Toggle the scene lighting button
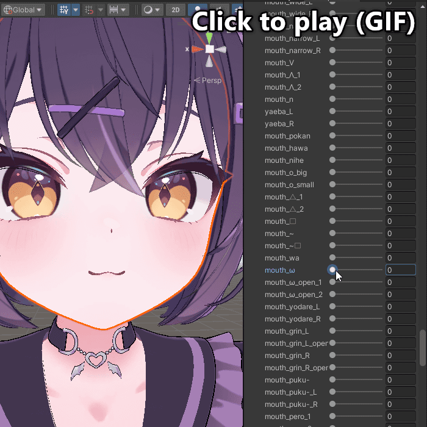 pos(197,10)
